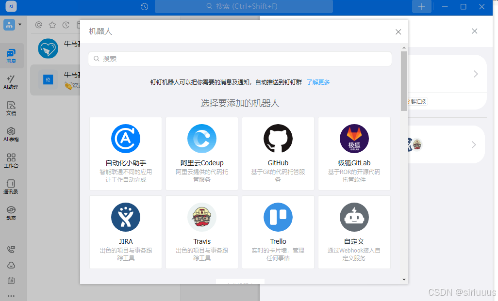Screen dimensions: 498x301
Task: Close the 机器人 dialog
Action: click(398, 32)
